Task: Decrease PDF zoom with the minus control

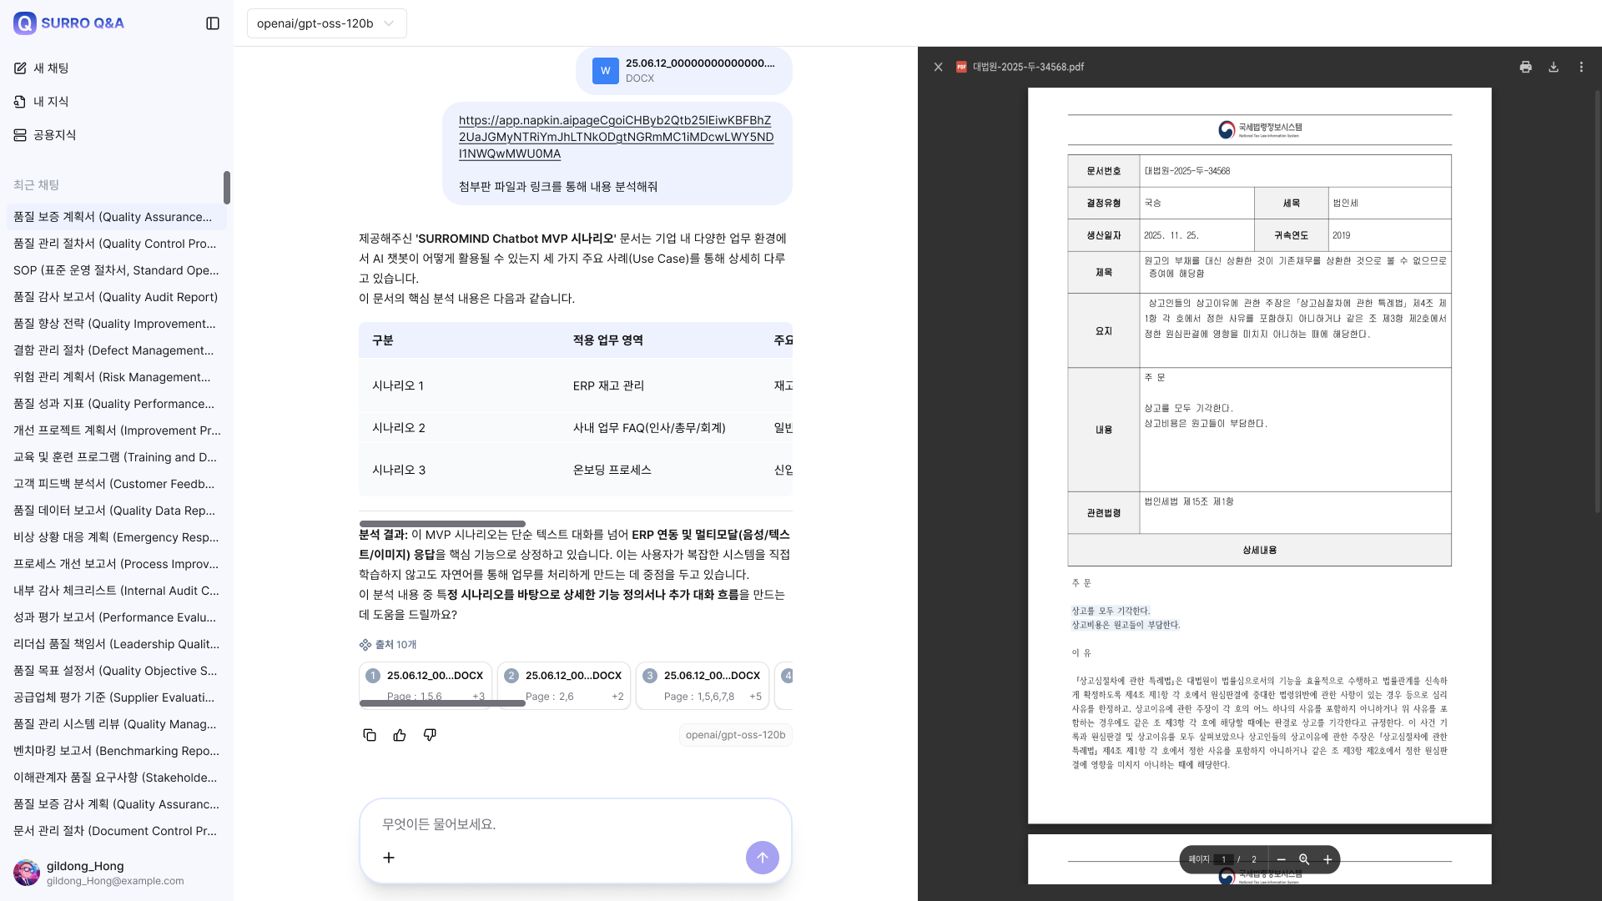Action: (x=1282, y=858)
